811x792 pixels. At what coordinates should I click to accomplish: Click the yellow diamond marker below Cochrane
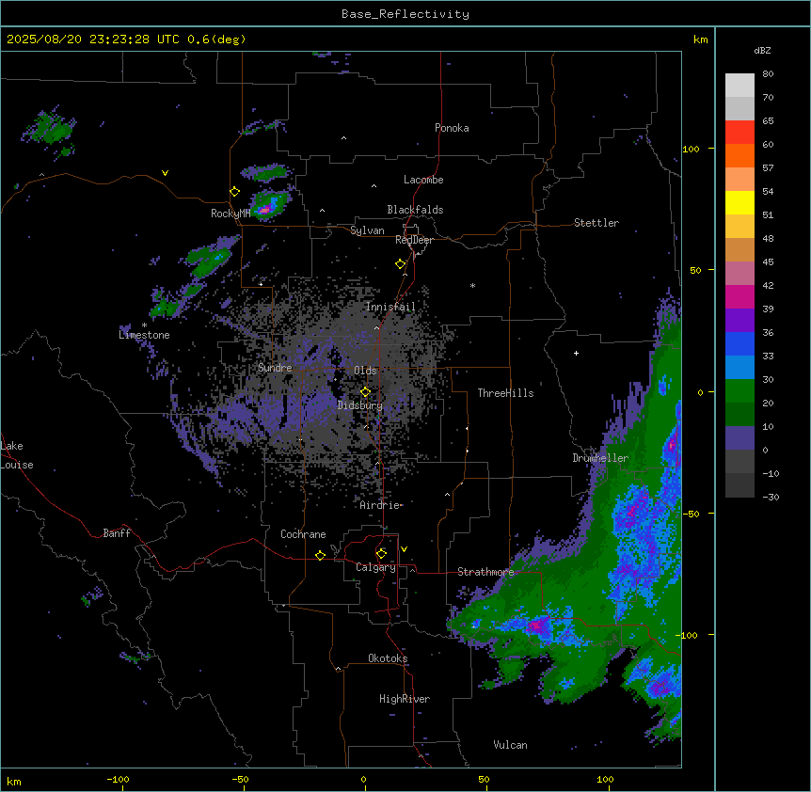click(320, 555)
